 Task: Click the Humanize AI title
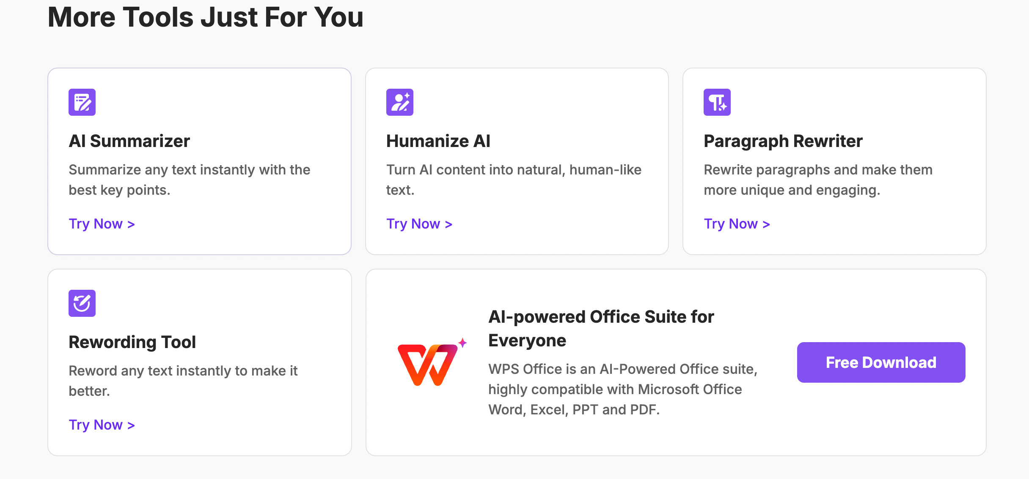pos(438,141)
